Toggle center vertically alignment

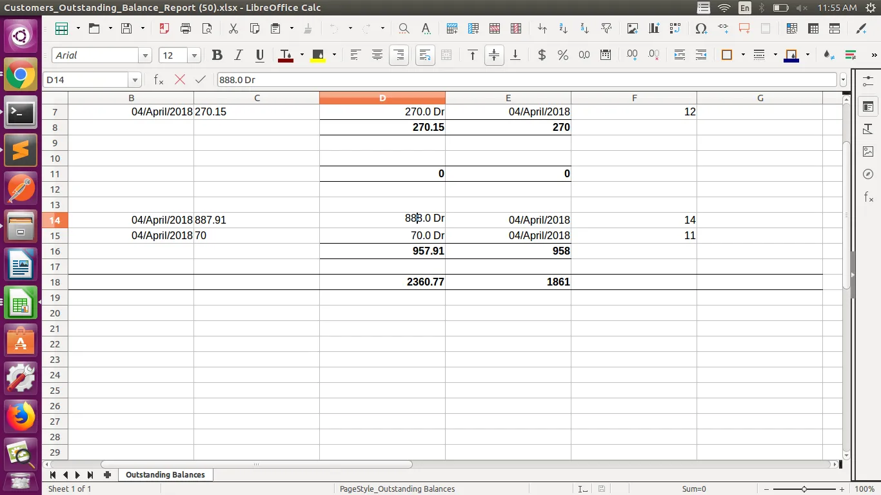(x=494, y=55)
